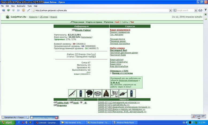
Task: Open the Help menu
Action: 35,6
